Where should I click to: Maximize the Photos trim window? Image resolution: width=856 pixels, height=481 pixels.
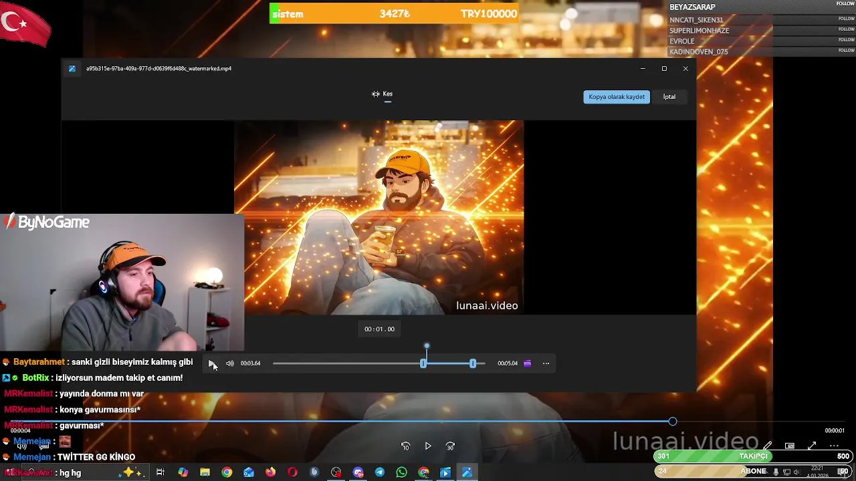664,68
